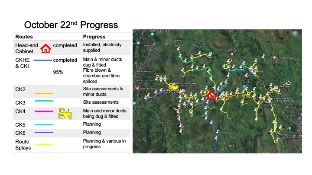
Task: Click the "Staveley" place name on the map
Action: coord(234,51)
